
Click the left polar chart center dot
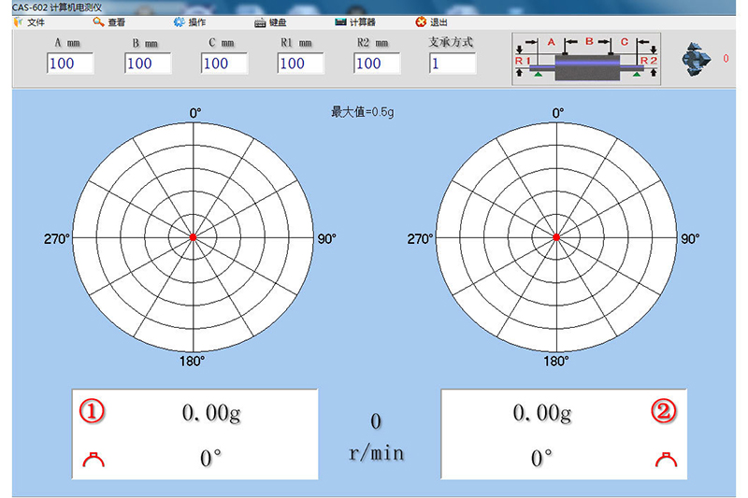point(194,237)
